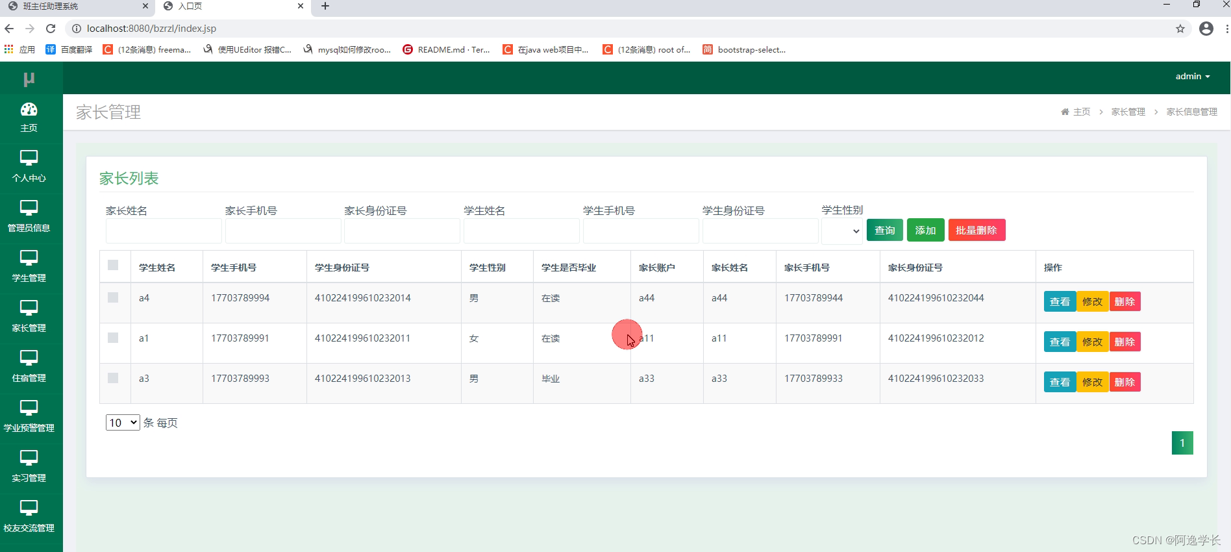
Task: Click the 查询 search button
Action: click(x=885, y=230)
